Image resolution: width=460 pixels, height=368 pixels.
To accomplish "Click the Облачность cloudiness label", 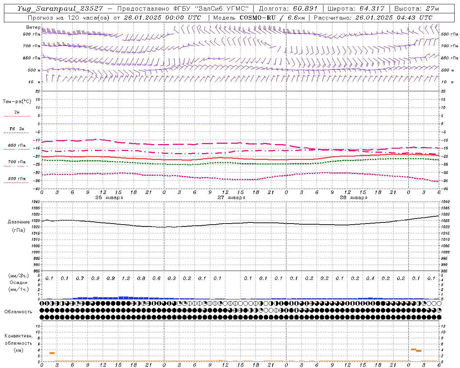I will [18, 312].
